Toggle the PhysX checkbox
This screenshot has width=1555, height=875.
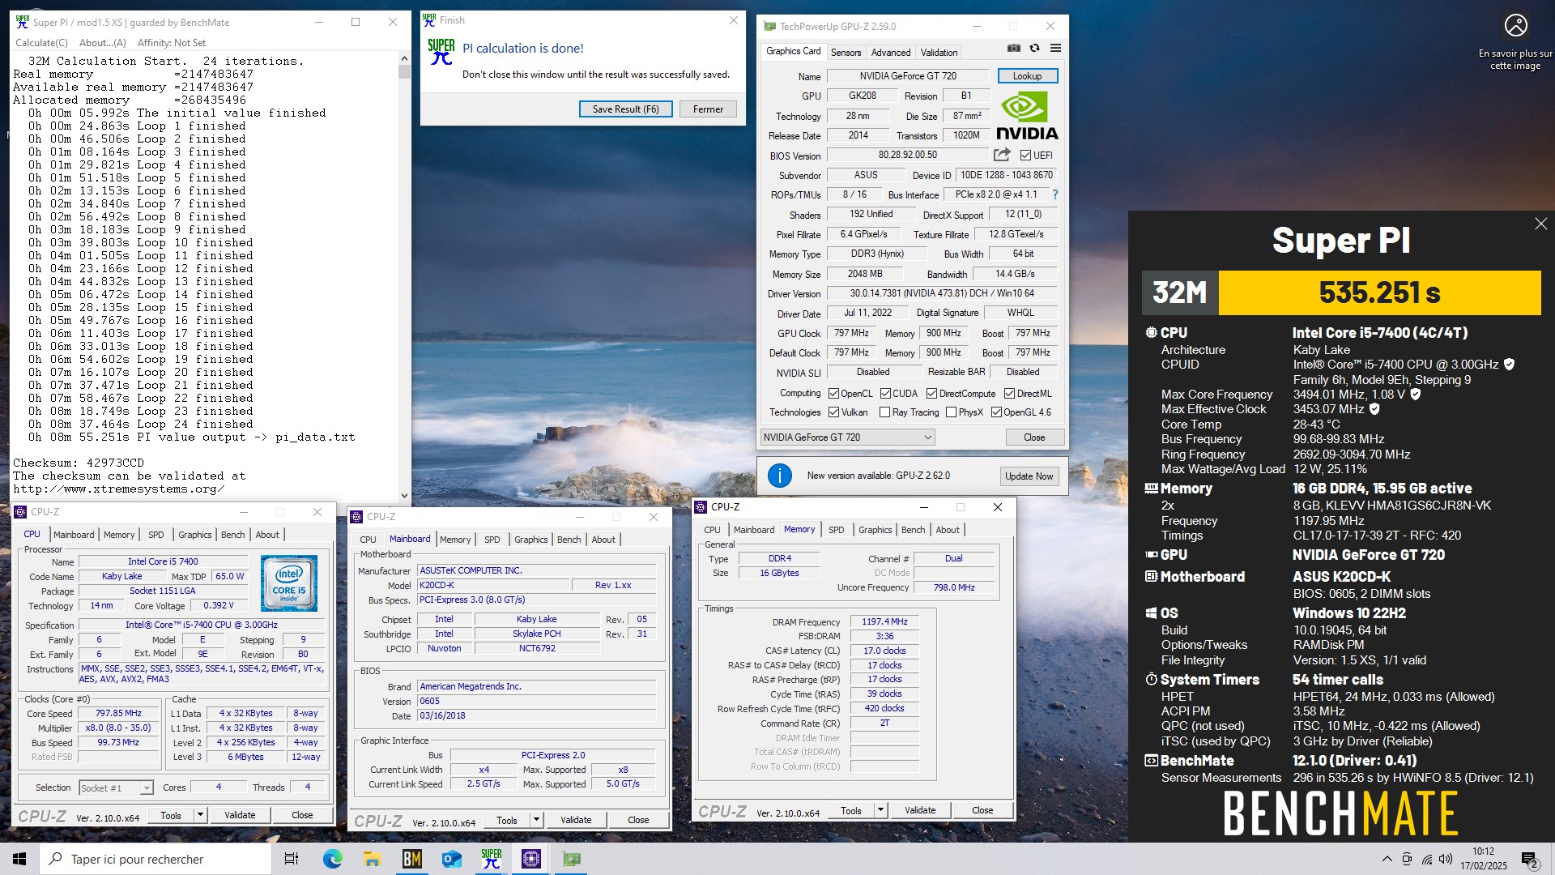[x=951, y=412]
